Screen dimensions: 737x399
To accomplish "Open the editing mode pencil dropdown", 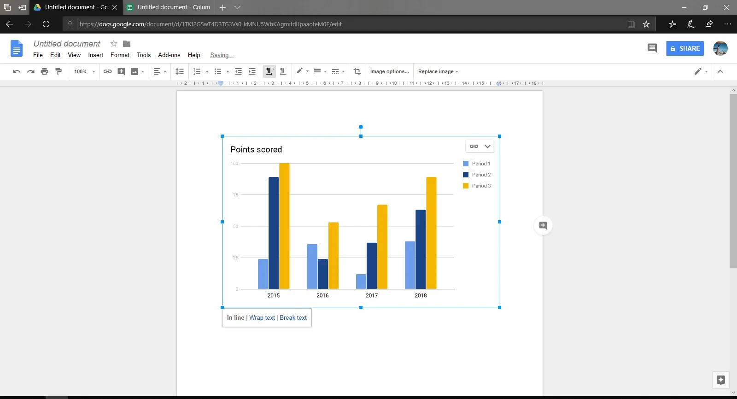I will (x=701, y=71).
